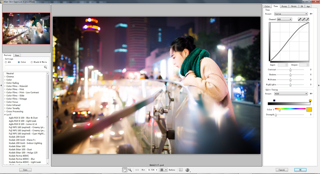Click the gray point eyedropper

(303, 19)
